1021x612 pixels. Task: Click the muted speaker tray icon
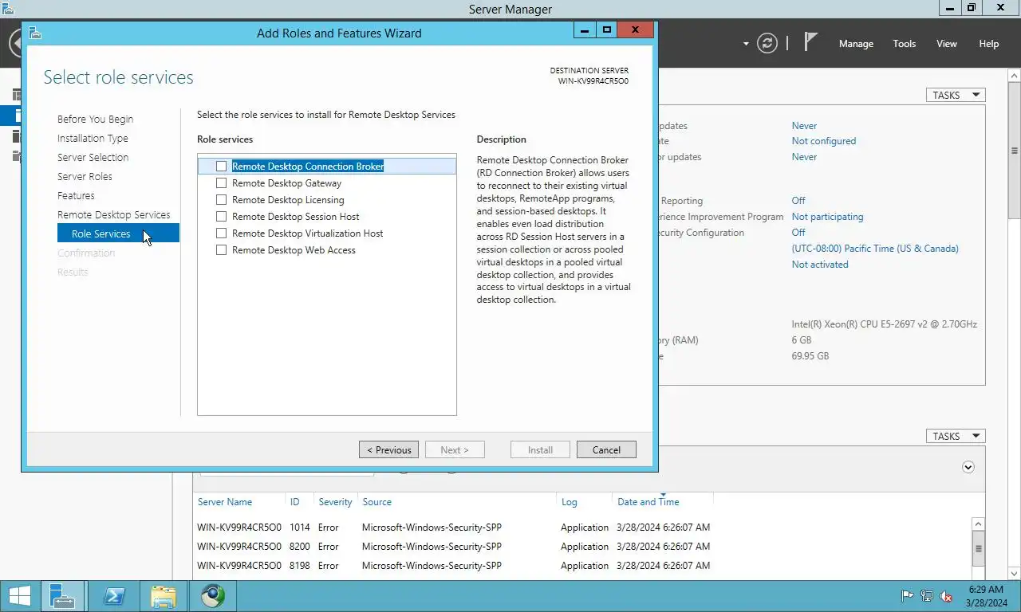point(947,596)
